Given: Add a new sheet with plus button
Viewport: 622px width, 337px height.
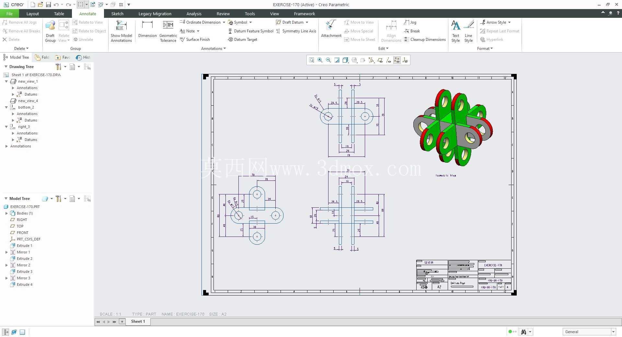Looking at the screenshot, I should coord(122,321).
